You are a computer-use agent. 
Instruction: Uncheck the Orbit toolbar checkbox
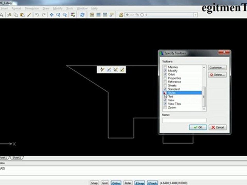coord(165,74)
